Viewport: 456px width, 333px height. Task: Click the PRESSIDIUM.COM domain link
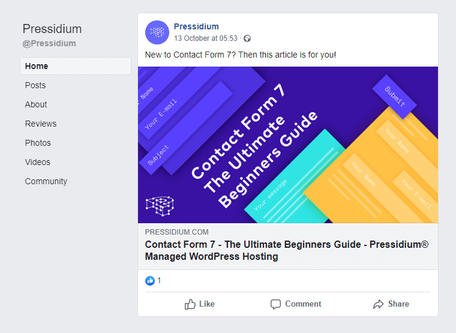177,232
